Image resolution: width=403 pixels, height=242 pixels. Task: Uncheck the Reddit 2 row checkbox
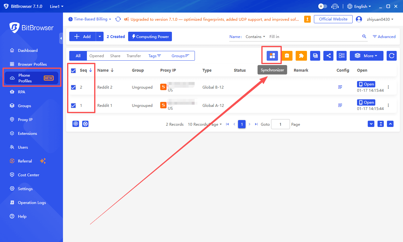click(73, 87)
